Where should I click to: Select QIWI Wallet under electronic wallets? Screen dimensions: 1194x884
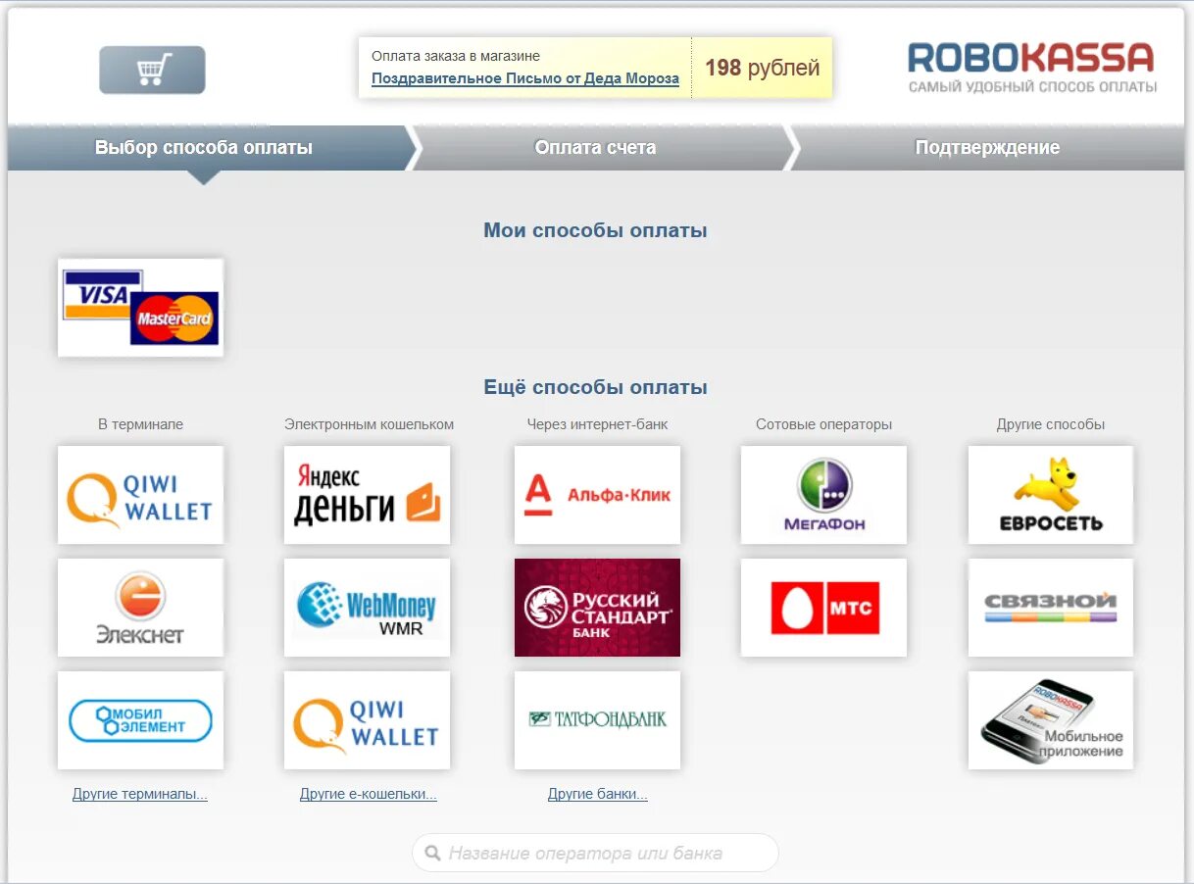[x=368, y=720]
